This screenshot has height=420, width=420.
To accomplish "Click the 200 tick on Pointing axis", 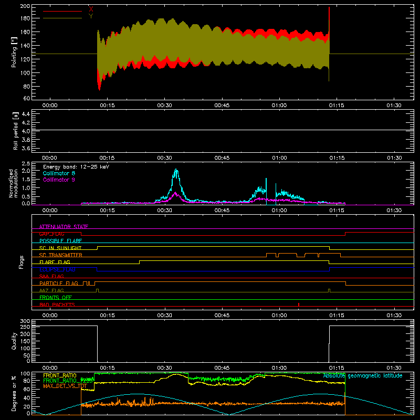I will [x=25, y=6].
